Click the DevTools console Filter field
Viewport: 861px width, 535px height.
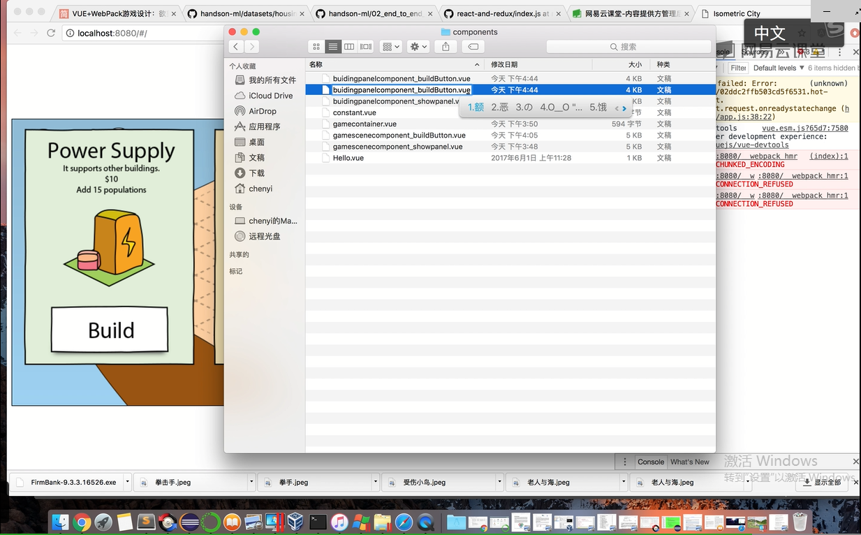[x=738, y=68]
